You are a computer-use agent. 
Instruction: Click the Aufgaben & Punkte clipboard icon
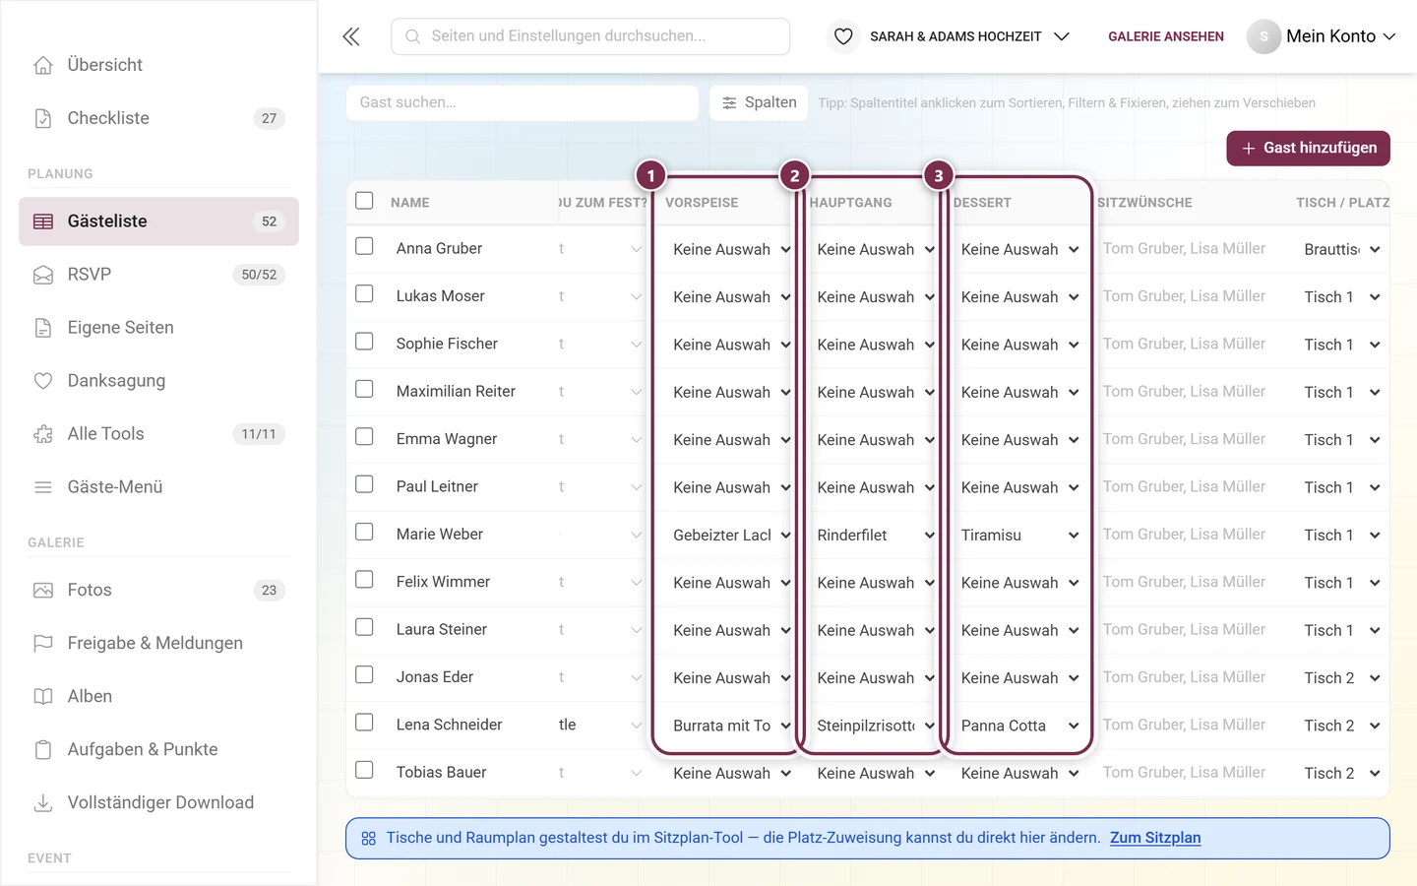43,750
